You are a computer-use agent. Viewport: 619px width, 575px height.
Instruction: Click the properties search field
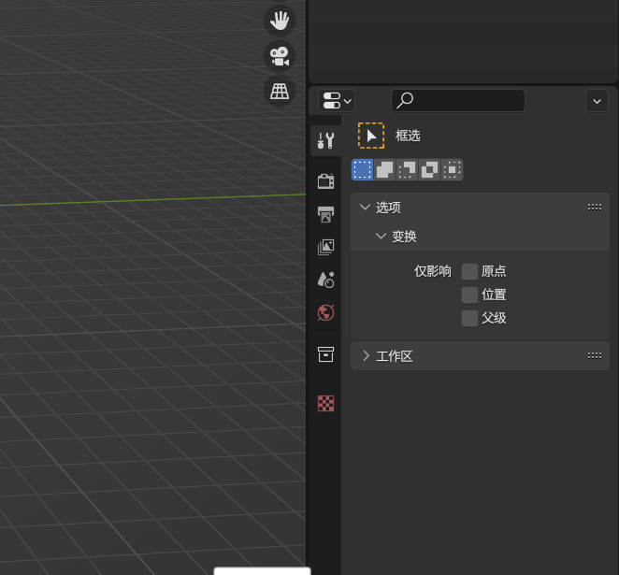pyautogui.click(x=458, y=101)
